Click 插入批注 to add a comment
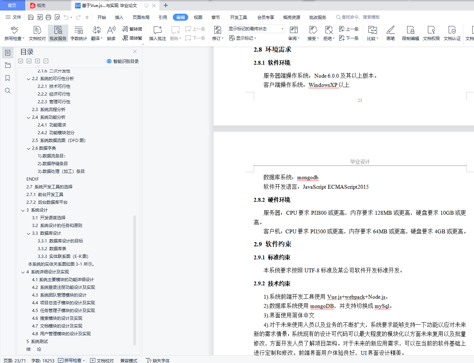474x363 pixels. tap(157, 33)
